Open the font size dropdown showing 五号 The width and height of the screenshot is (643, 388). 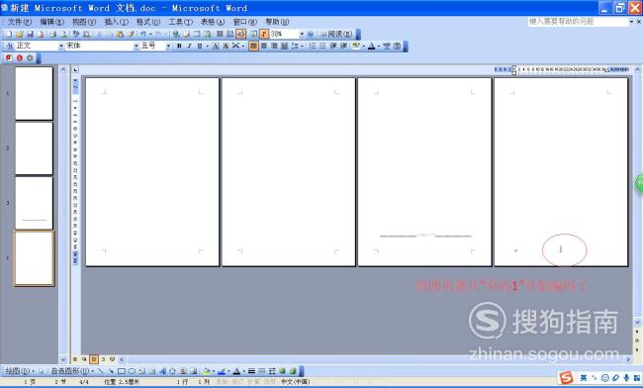click(x=168, y=46)
